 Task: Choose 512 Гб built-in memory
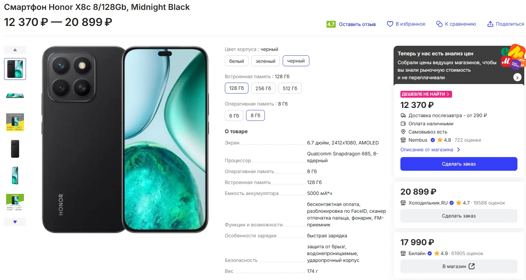point(290,88)
